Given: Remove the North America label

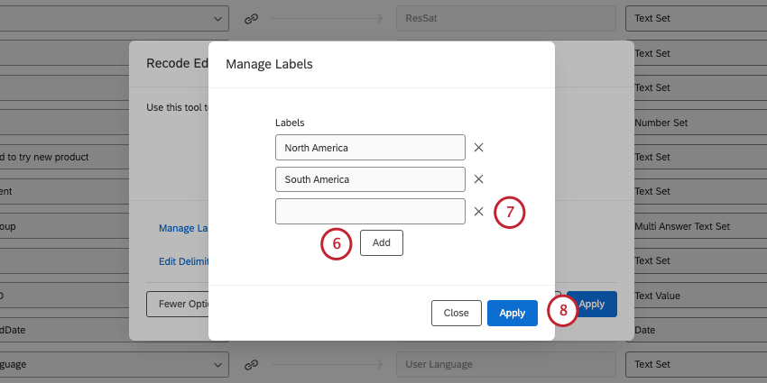Looking at the screenshot, I should pyautogui.click(x=479, y=148).
